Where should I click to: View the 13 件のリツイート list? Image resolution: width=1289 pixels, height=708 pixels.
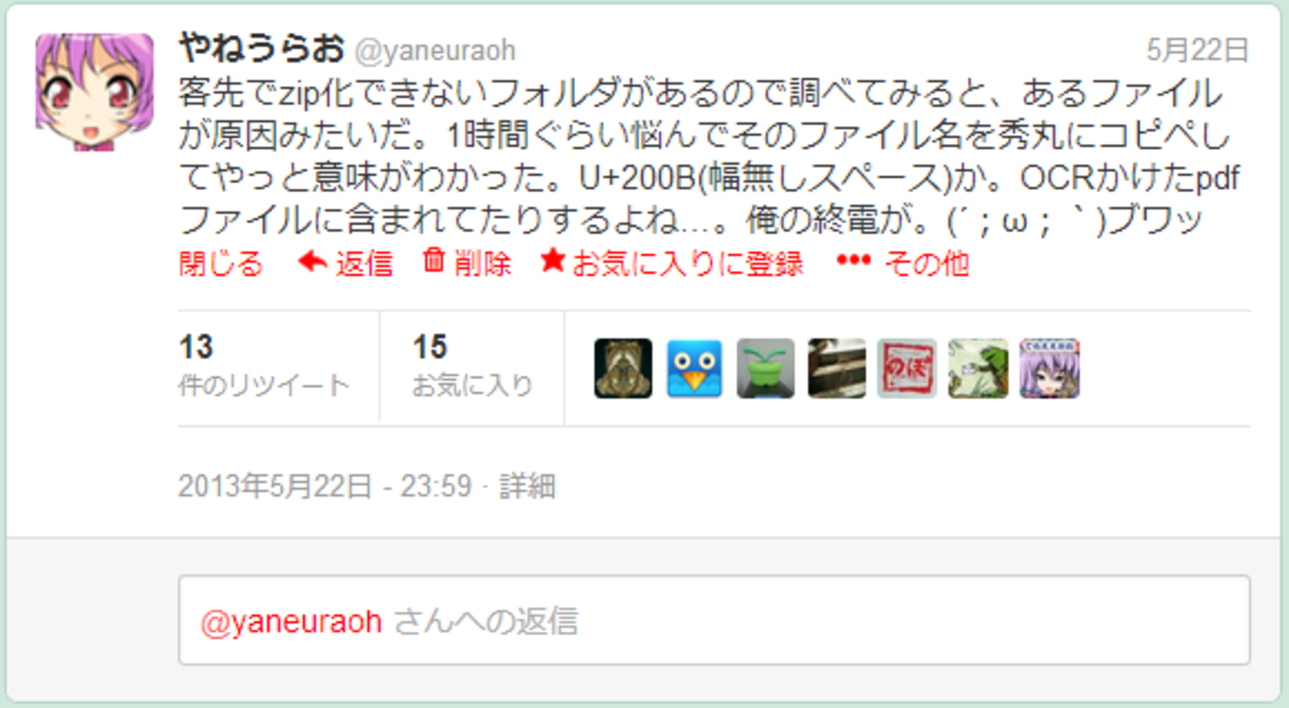click(x=264, y=365)
